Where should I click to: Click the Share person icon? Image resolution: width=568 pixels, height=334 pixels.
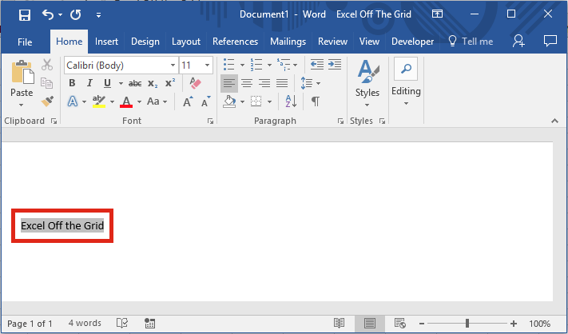pyautogui.click(x=518, y=41)
